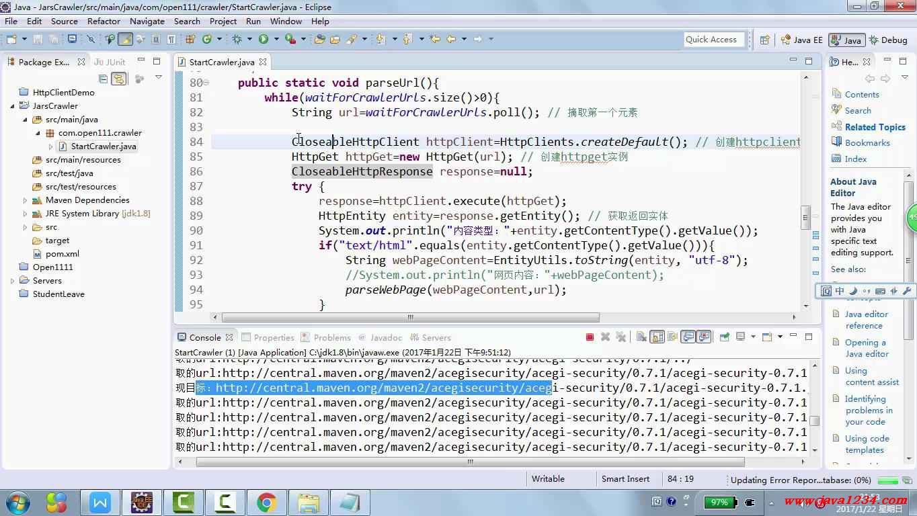Open Related Topics help link
The image size is (917, 516).
pyautogui.click(x=875, y=127)
